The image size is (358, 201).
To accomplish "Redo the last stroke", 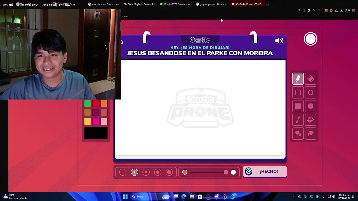I will pos(310,133).
